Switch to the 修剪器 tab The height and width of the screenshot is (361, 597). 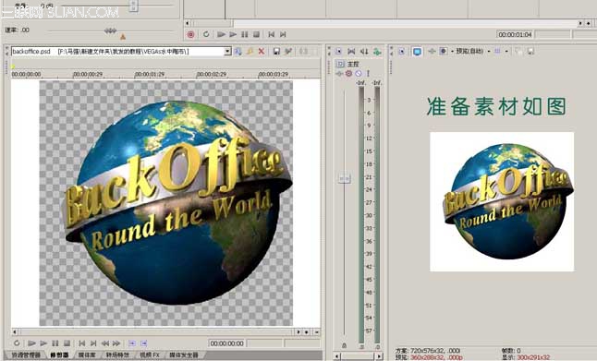click(x=59, y=355)
